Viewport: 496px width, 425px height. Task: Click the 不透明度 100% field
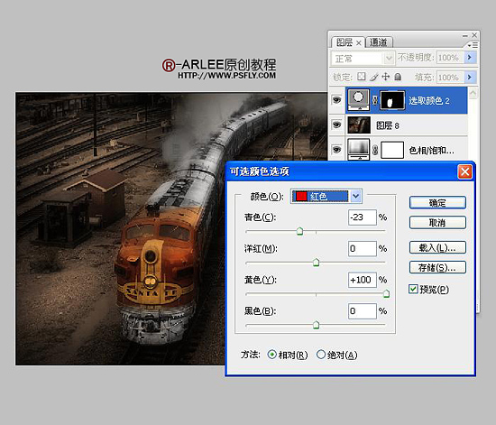450,58
